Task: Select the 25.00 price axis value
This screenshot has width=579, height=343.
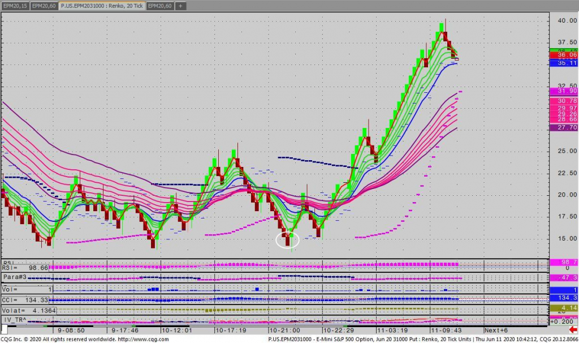Action: [567, 151]
